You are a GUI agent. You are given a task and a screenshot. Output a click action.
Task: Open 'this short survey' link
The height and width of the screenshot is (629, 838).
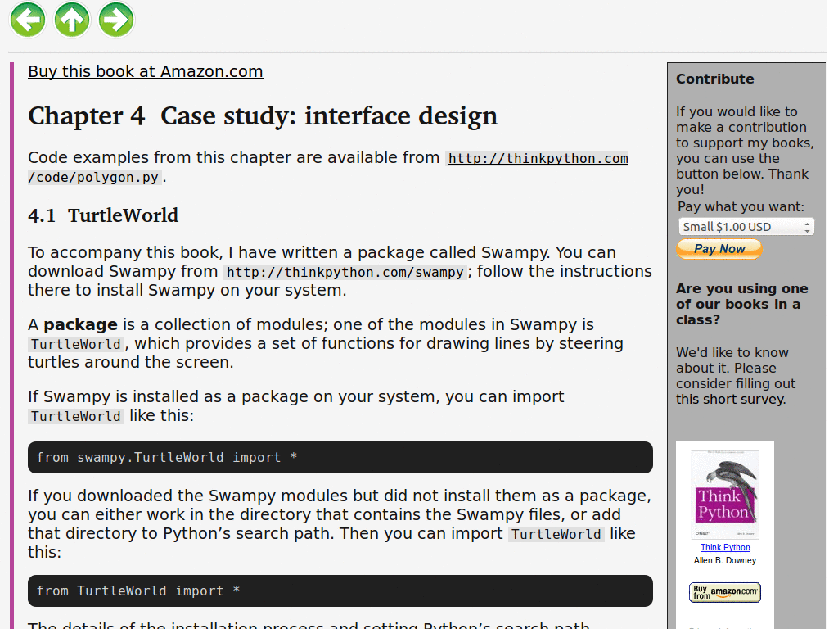point(729,399)
